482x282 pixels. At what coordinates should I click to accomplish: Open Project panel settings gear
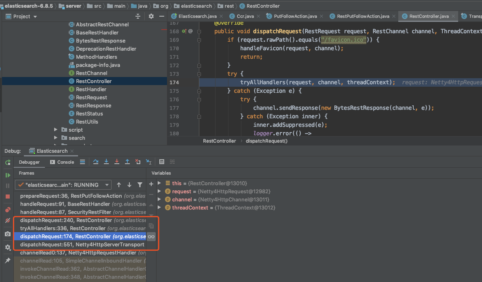pos(151,16)
